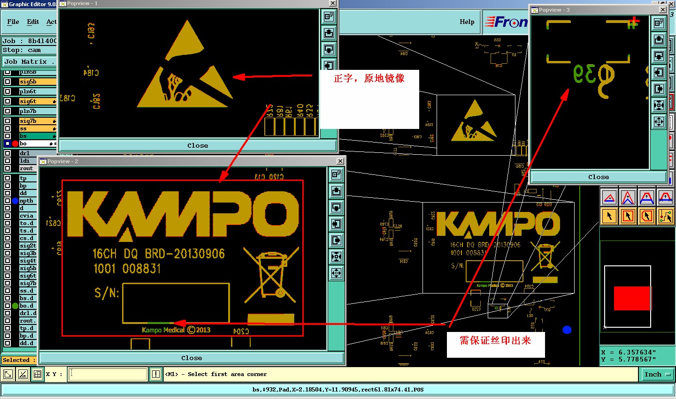
Task: Click the diagonal corner-arrow icon at bottom left
Action: pos(8,374)
